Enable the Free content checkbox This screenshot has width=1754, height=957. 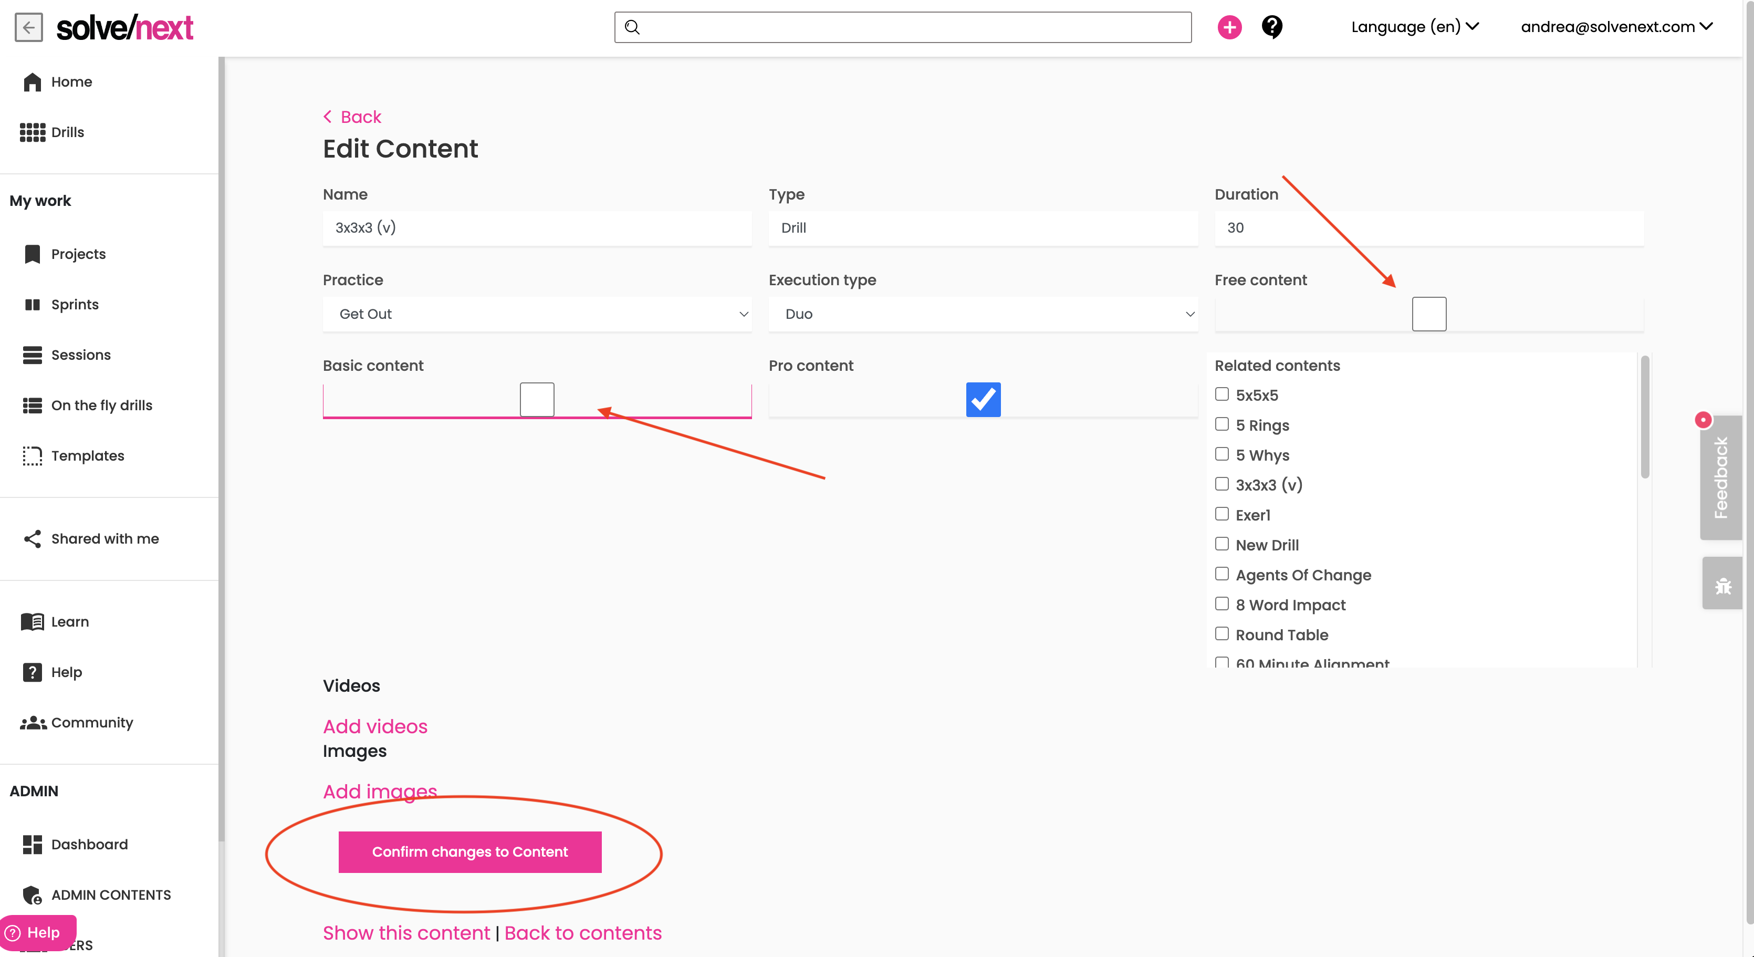coord(1428,314)
